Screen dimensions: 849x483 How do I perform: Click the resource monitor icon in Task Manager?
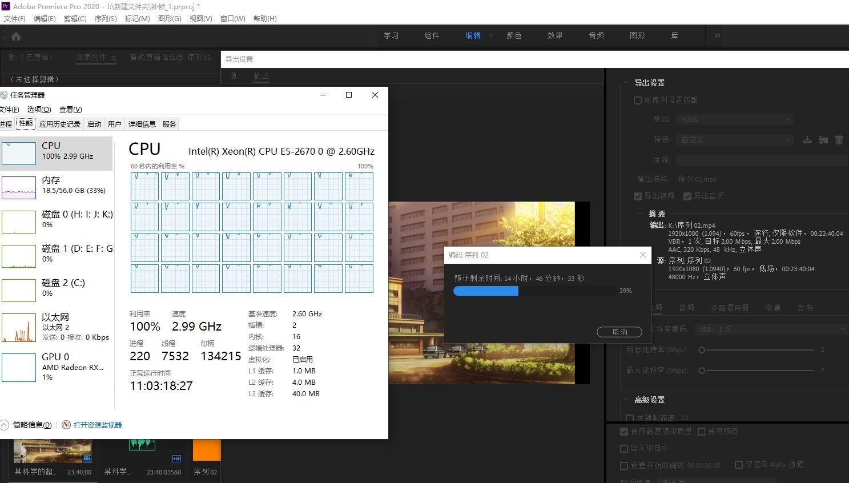[x=66, y=425]
